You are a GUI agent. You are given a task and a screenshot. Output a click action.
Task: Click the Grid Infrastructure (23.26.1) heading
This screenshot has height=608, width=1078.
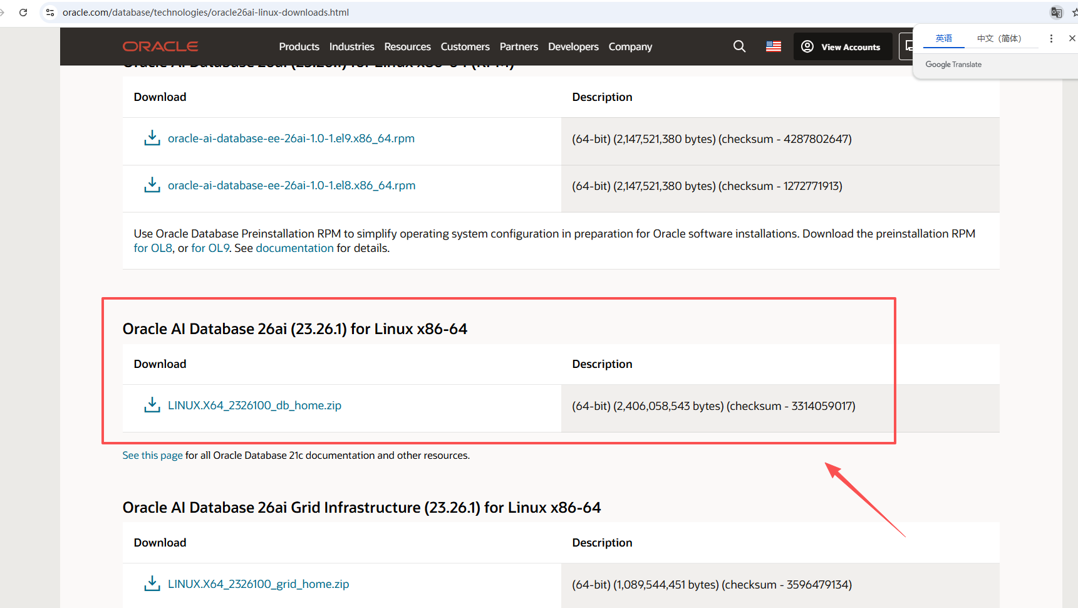tap(361, 508)
